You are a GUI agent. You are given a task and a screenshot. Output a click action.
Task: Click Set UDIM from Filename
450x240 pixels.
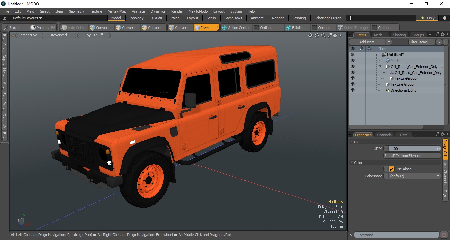[412, 156]
